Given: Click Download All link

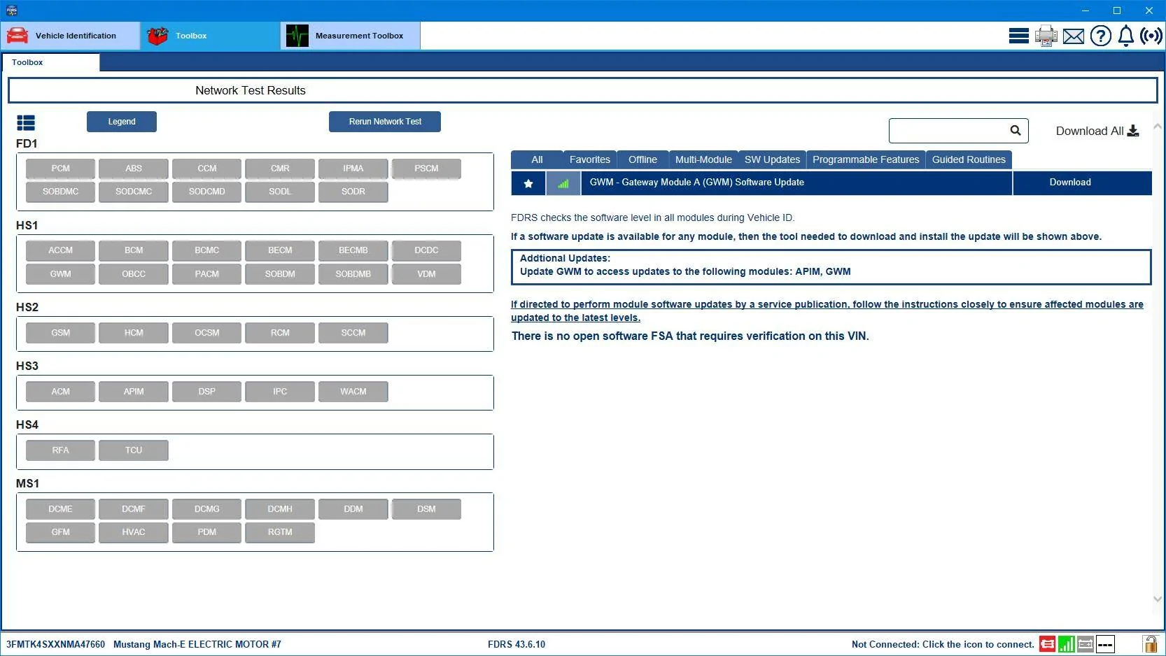Looking at the screenshot, I should click(x=1097, y=131).
